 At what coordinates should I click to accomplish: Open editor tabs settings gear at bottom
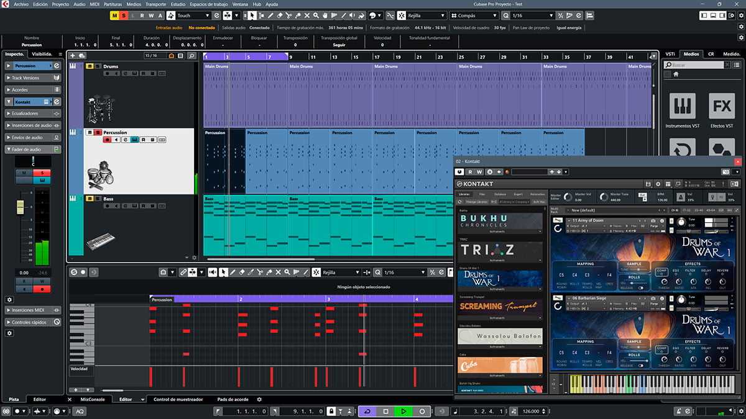pos(260,399)
